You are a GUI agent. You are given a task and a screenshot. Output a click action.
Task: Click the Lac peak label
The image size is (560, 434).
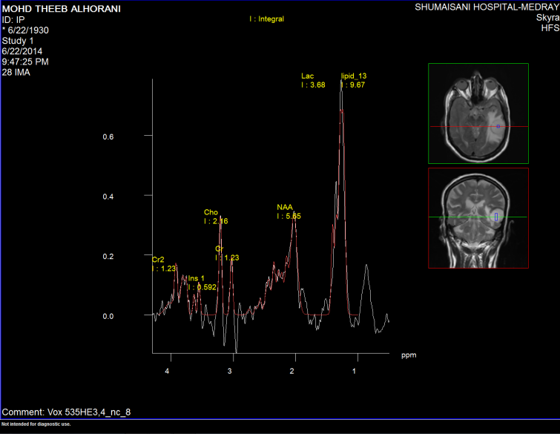pyautogui.click(x=308, y=76)
